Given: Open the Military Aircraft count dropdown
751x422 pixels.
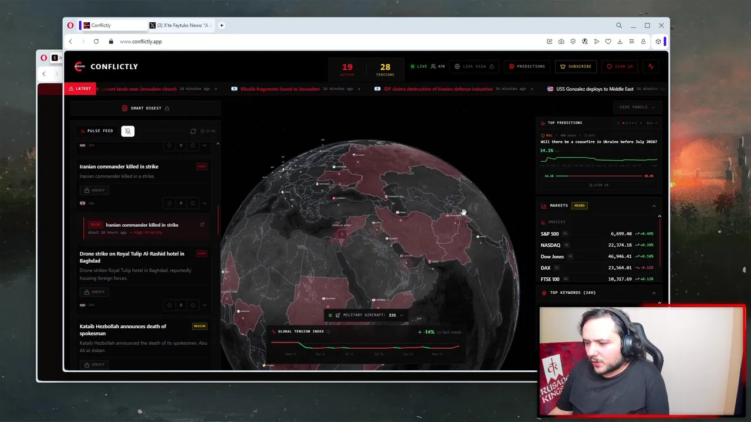Looking at the screenshot, I should point(367,315).
